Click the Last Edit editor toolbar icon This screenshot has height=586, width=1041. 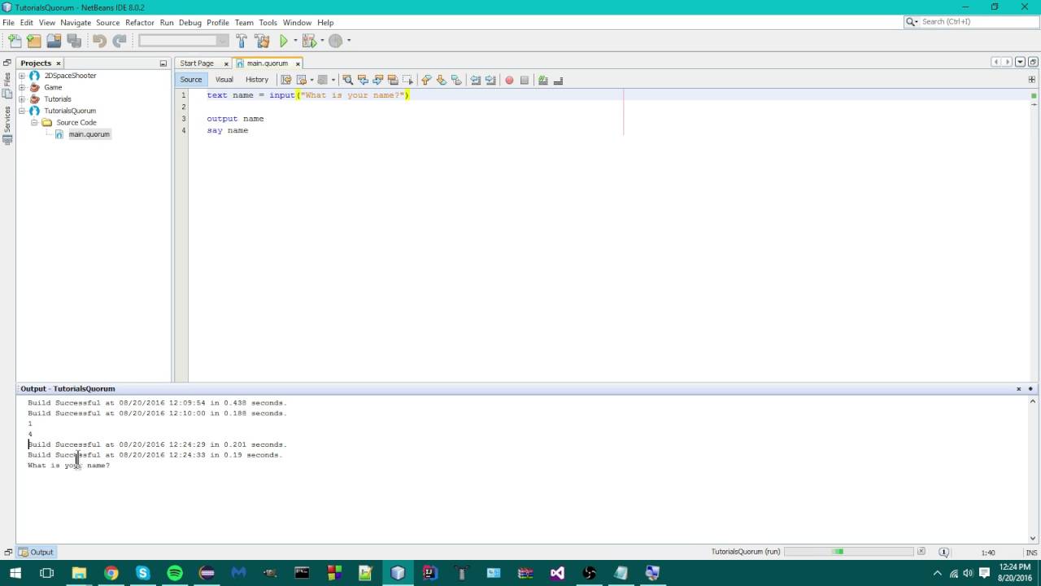coord(285,80)
